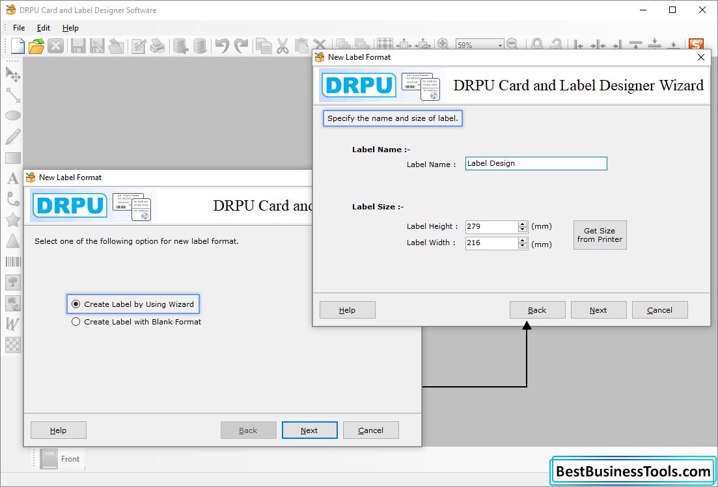Click the Undo arrow icon
Screen dimensions: 718x487
[222, 46]
